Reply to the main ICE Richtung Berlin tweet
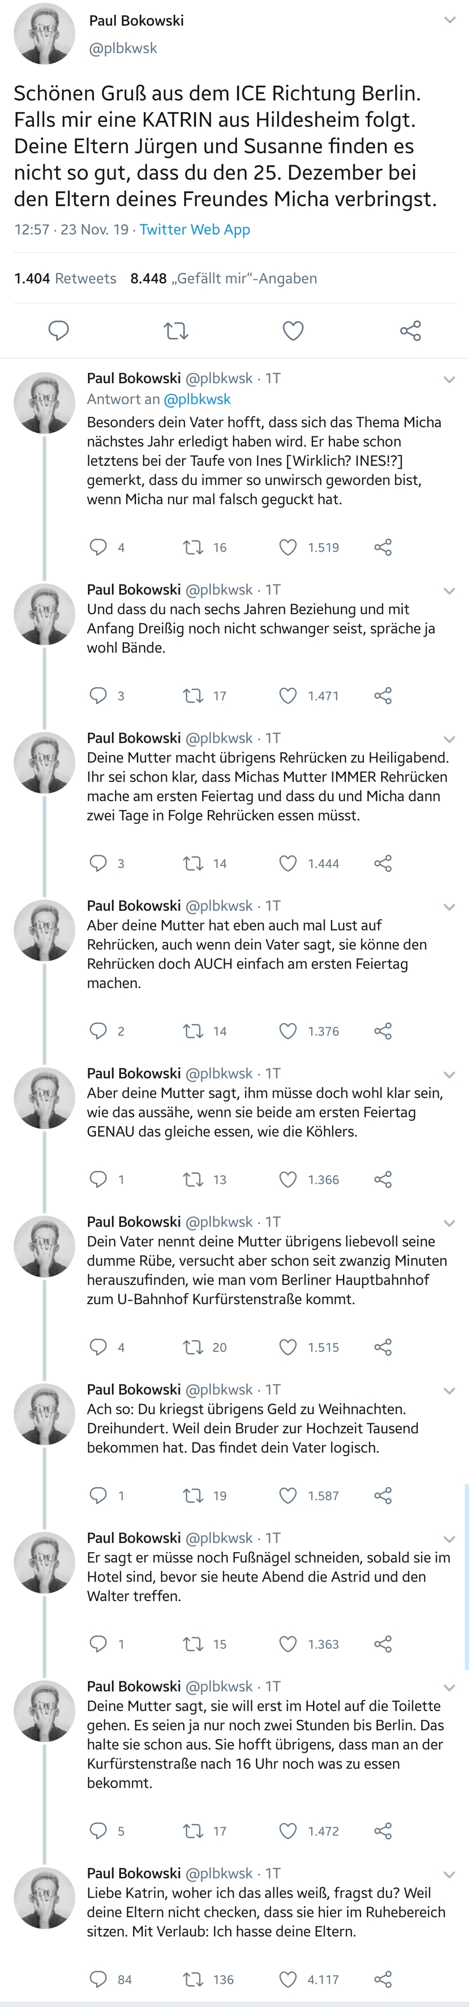 [x=58, y=331]
